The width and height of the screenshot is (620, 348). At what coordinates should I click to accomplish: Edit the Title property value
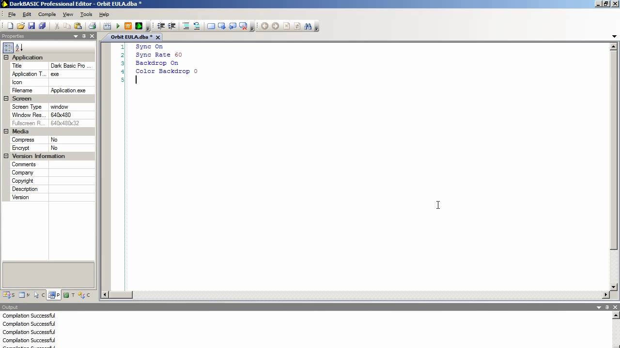tap(72, 66)
